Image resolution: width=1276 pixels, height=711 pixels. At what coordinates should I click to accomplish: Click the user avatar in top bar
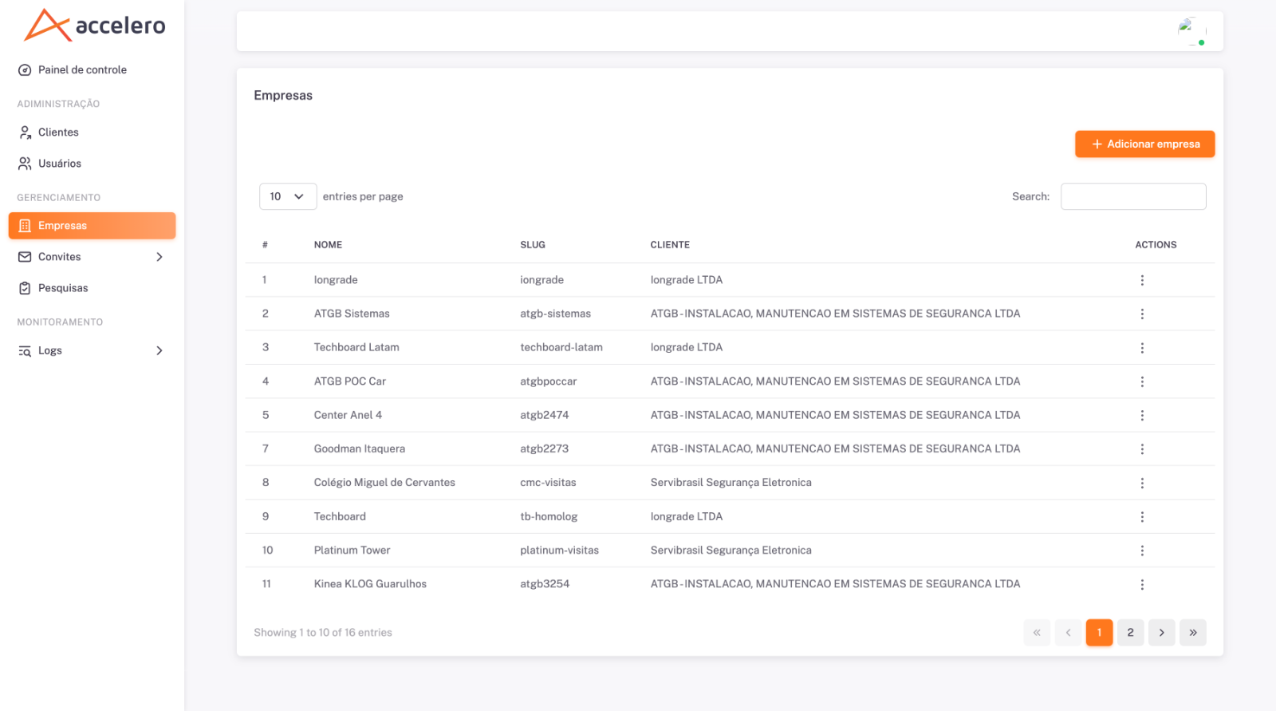click(x=1191, y=31)
